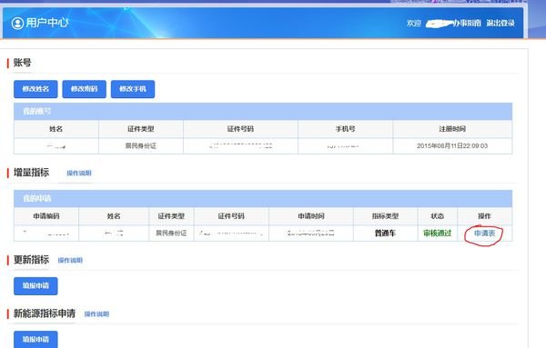Click the 用户中心 title text
Image resolution: width=546 pixels, height=348 pixels.
(x=47, y=23)
